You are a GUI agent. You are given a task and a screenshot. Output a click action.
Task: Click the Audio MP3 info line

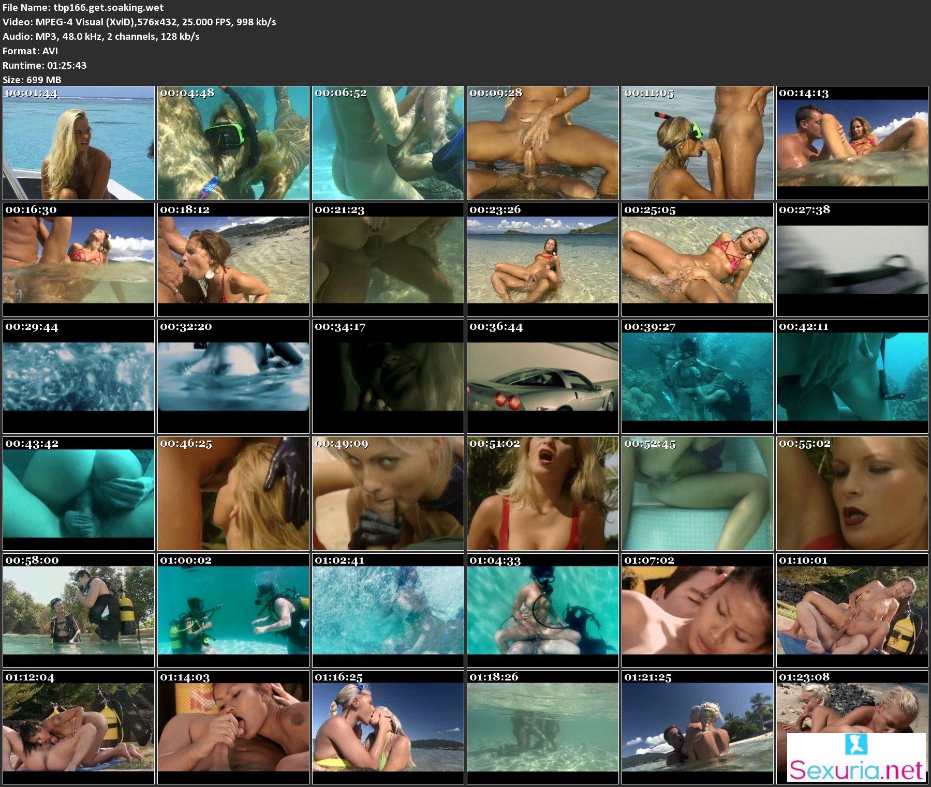point(101,36)
